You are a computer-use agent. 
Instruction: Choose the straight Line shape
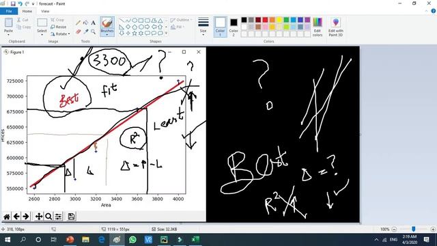pos(122,20)
